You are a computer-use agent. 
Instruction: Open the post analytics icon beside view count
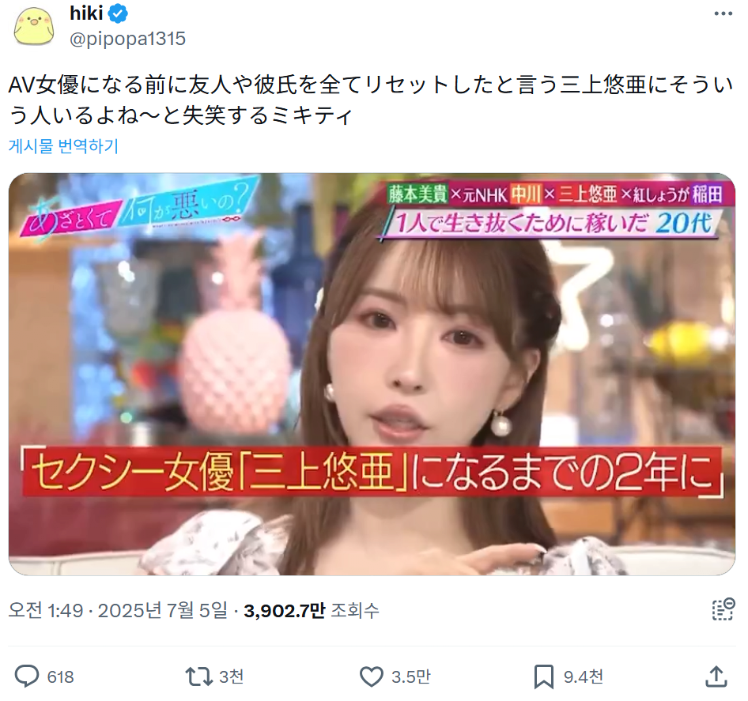point(723,610)
